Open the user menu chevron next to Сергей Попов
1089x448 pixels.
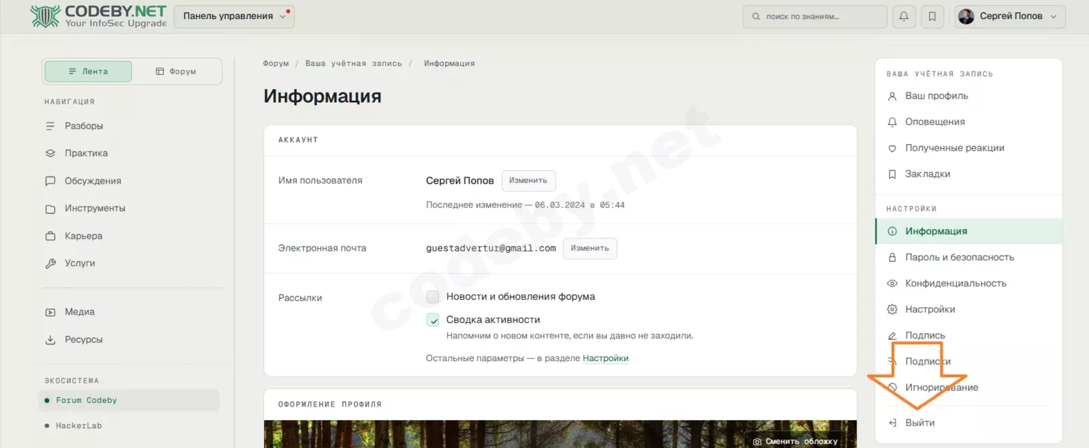pos(1054,16)
